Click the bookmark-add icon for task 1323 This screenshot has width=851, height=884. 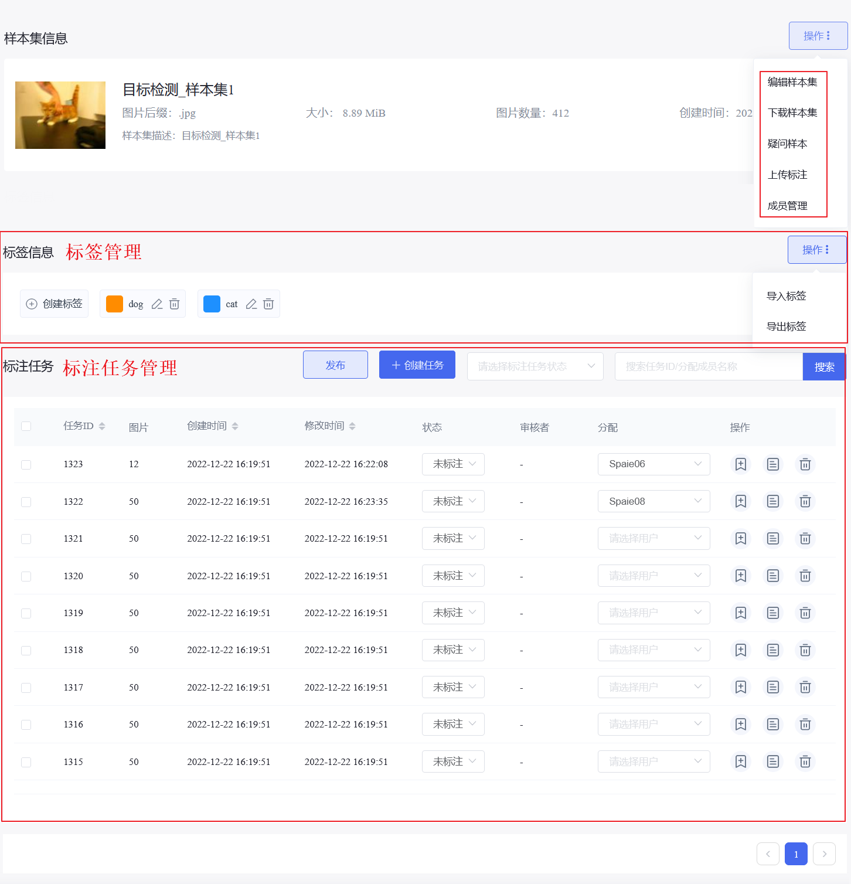tap(741, 464)
